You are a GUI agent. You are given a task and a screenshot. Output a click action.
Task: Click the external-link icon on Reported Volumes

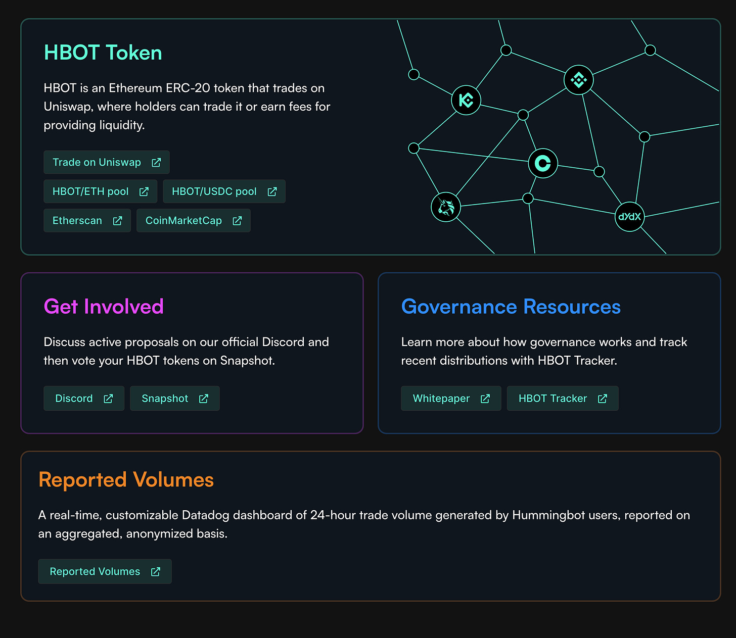[x=156, y=571]
